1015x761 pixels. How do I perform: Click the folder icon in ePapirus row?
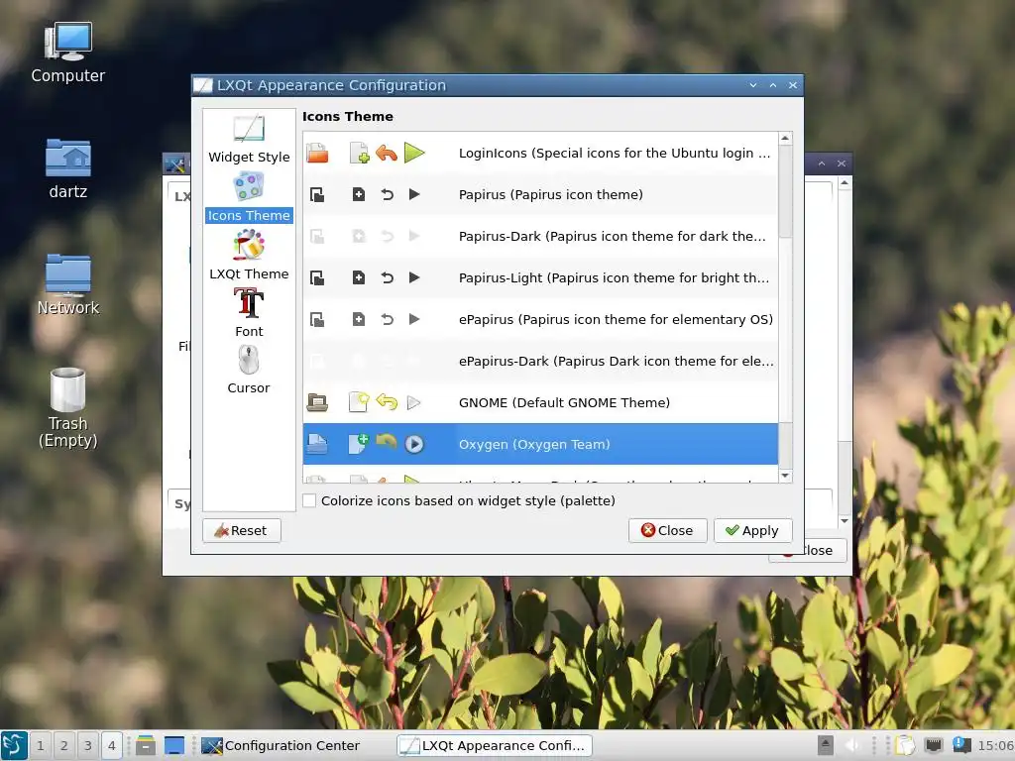pyautogui.click(x=317, y=319)
